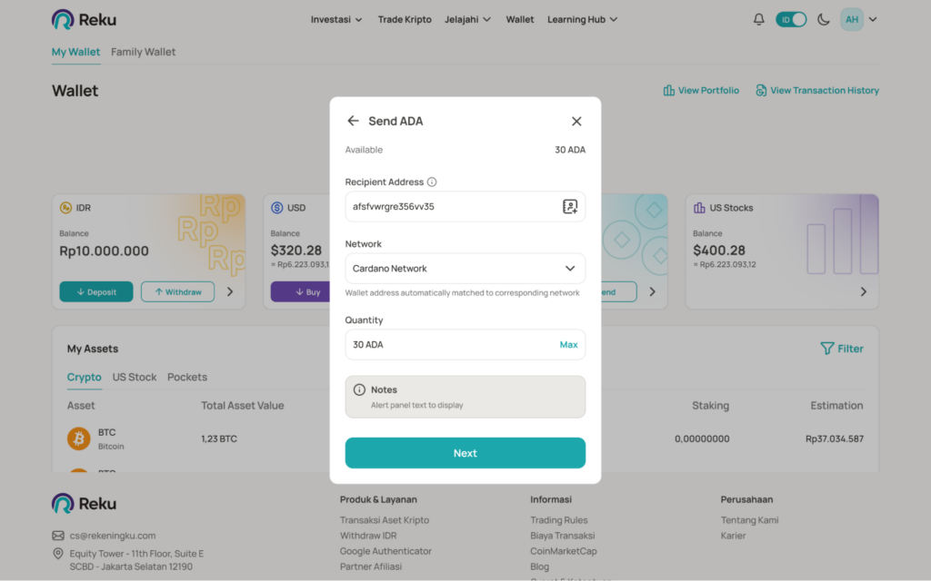This screenshot has width=931, height=581.
Task: Click the Reku logo in header
Action: [84, 19]
